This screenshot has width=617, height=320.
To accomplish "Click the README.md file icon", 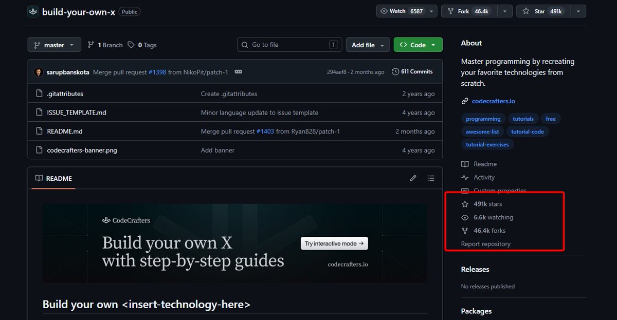I will coord(39,131).
